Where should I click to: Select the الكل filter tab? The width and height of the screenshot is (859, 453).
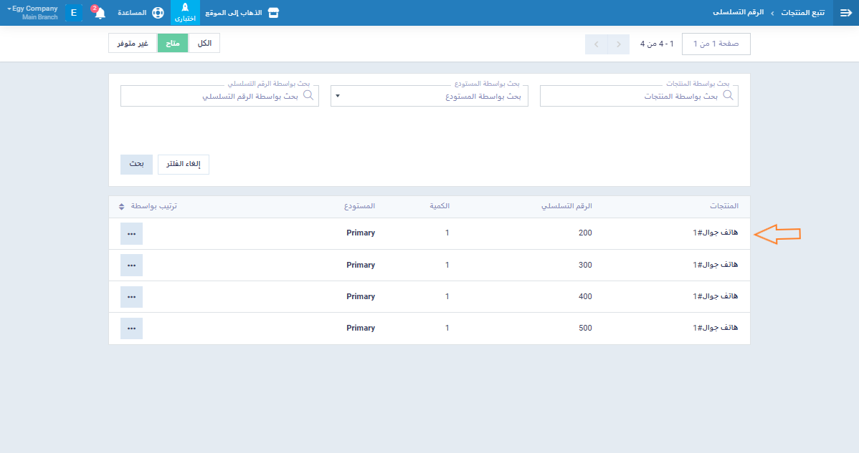[204, 44]
